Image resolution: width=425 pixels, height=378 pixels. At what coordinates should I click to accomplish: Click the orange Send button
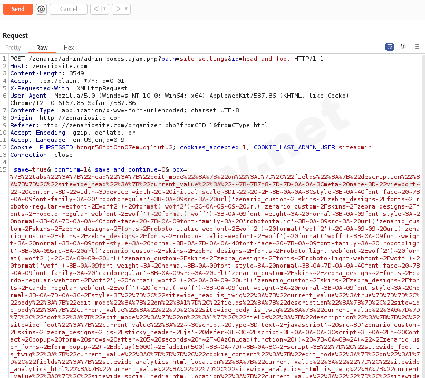point(18,9)
